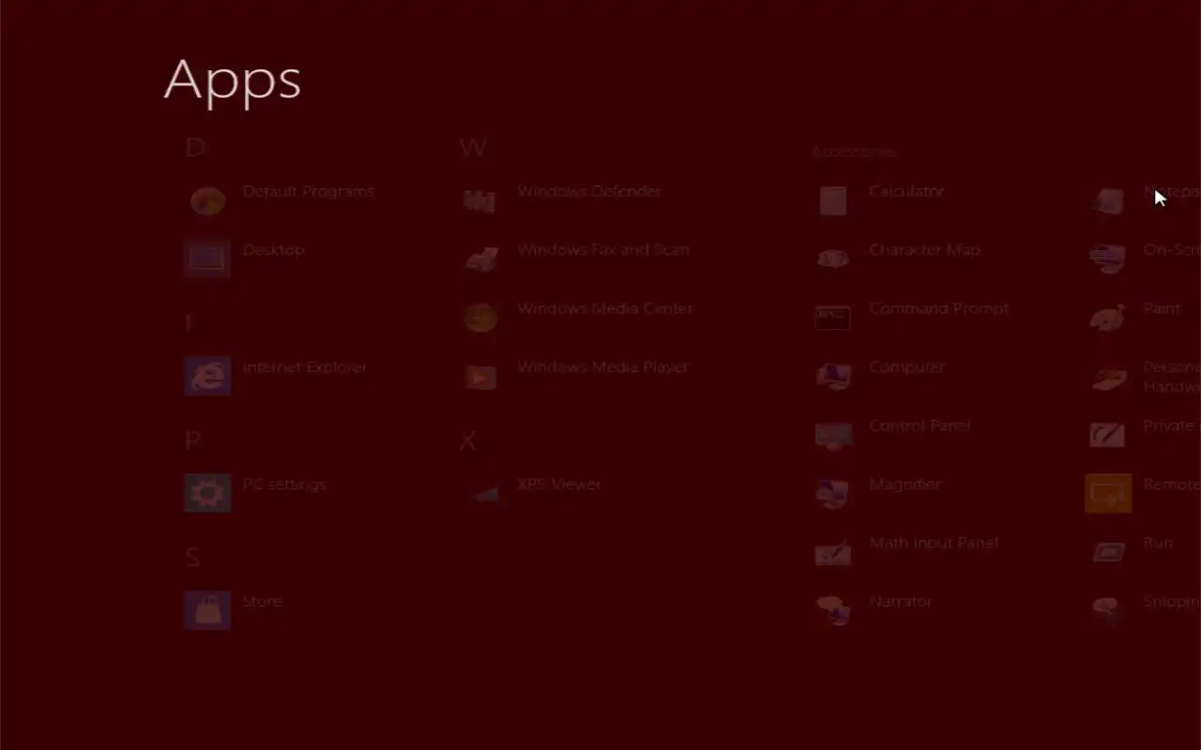Open the Notepad icon
Screen dimensions: 1201x750
(x=1108, y=201)
